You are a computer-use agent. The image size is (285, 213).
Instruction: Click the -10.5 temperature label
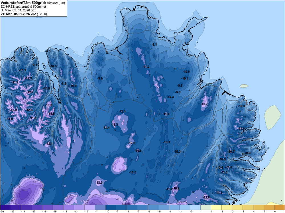pyautogui.click(x=54, y=66)
